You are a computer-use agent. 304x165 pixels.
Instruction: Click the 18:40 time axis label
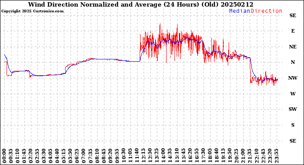pos(216,156)
